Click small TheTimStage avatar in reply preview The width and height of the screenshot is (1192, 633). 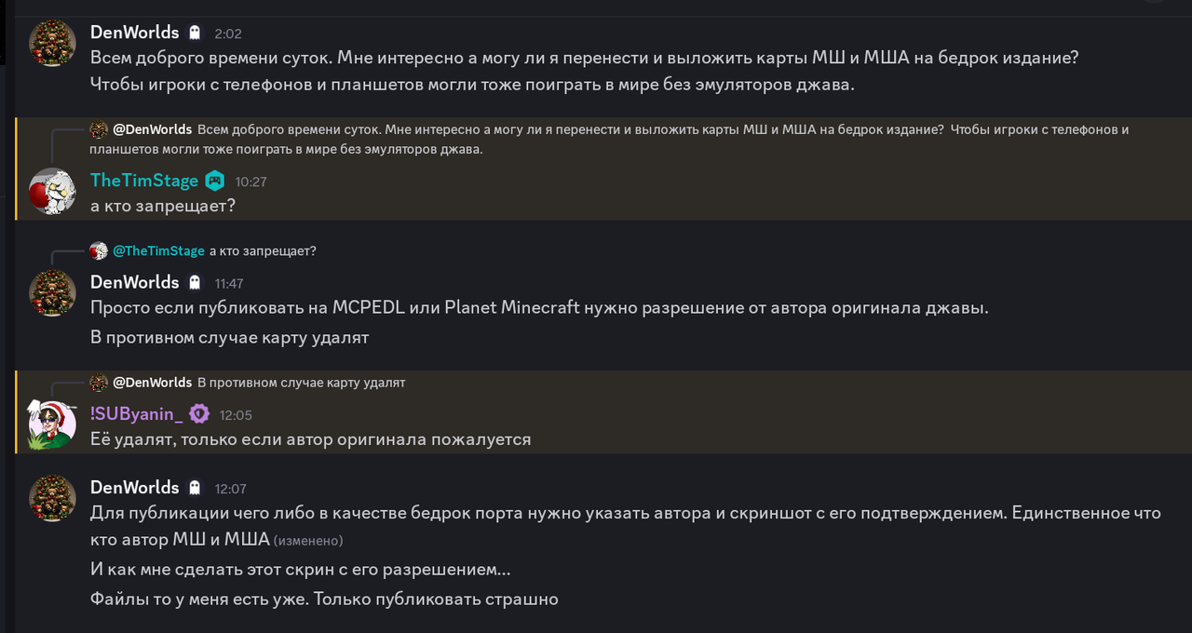click(99, 250)
